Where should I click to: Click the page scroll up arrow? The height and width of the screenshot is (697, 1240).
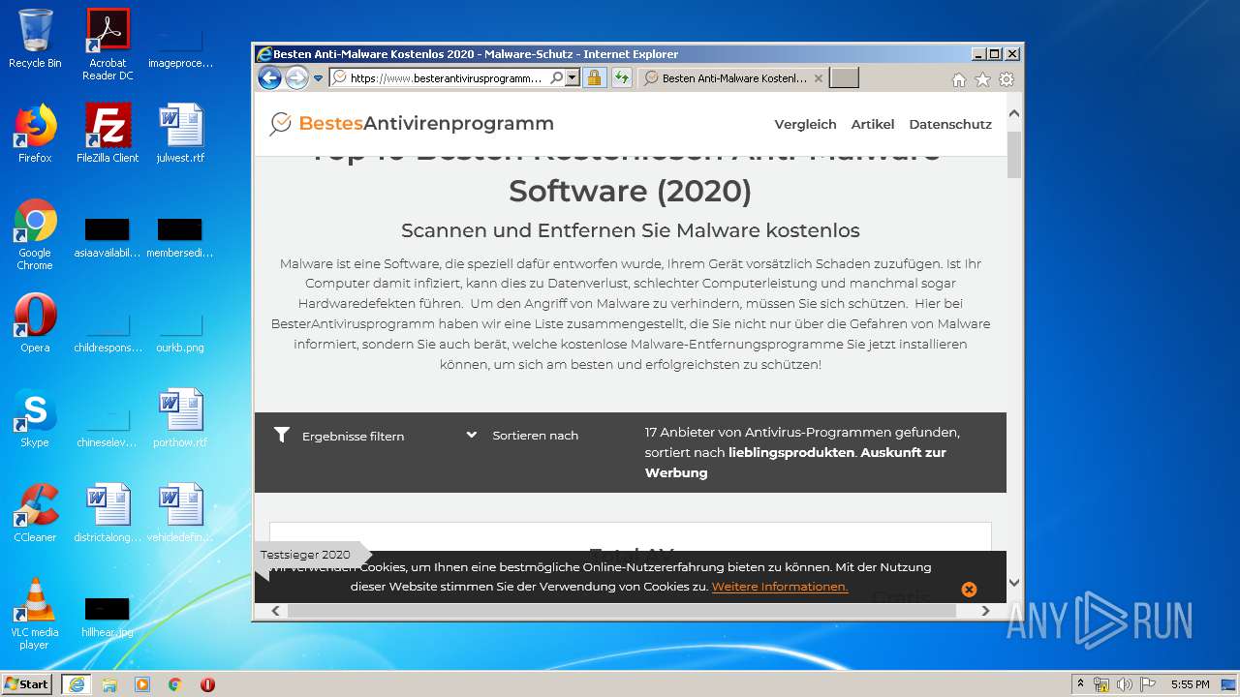(1014, 113)
